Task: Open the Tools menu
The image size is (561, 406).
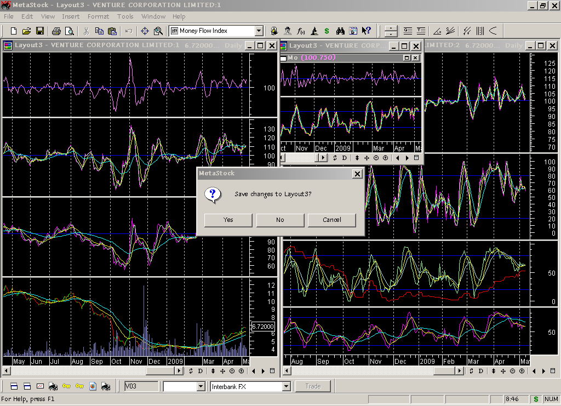Action: click(x=125, y=16)
